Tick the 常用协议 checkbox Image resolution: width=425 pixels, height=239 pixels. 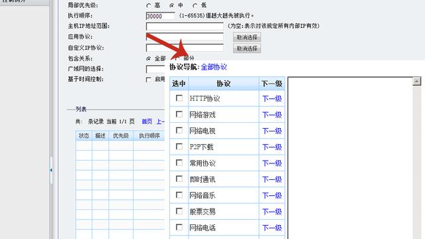point(179,163)
